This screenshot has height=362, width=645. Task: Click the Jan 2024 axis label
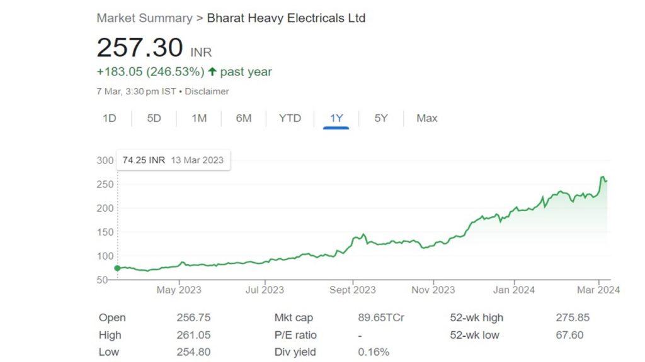(514, 290)
